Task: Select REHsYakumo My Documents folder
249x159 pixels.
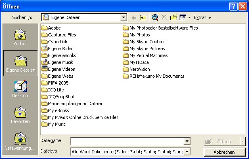Action: click(154, 76)
